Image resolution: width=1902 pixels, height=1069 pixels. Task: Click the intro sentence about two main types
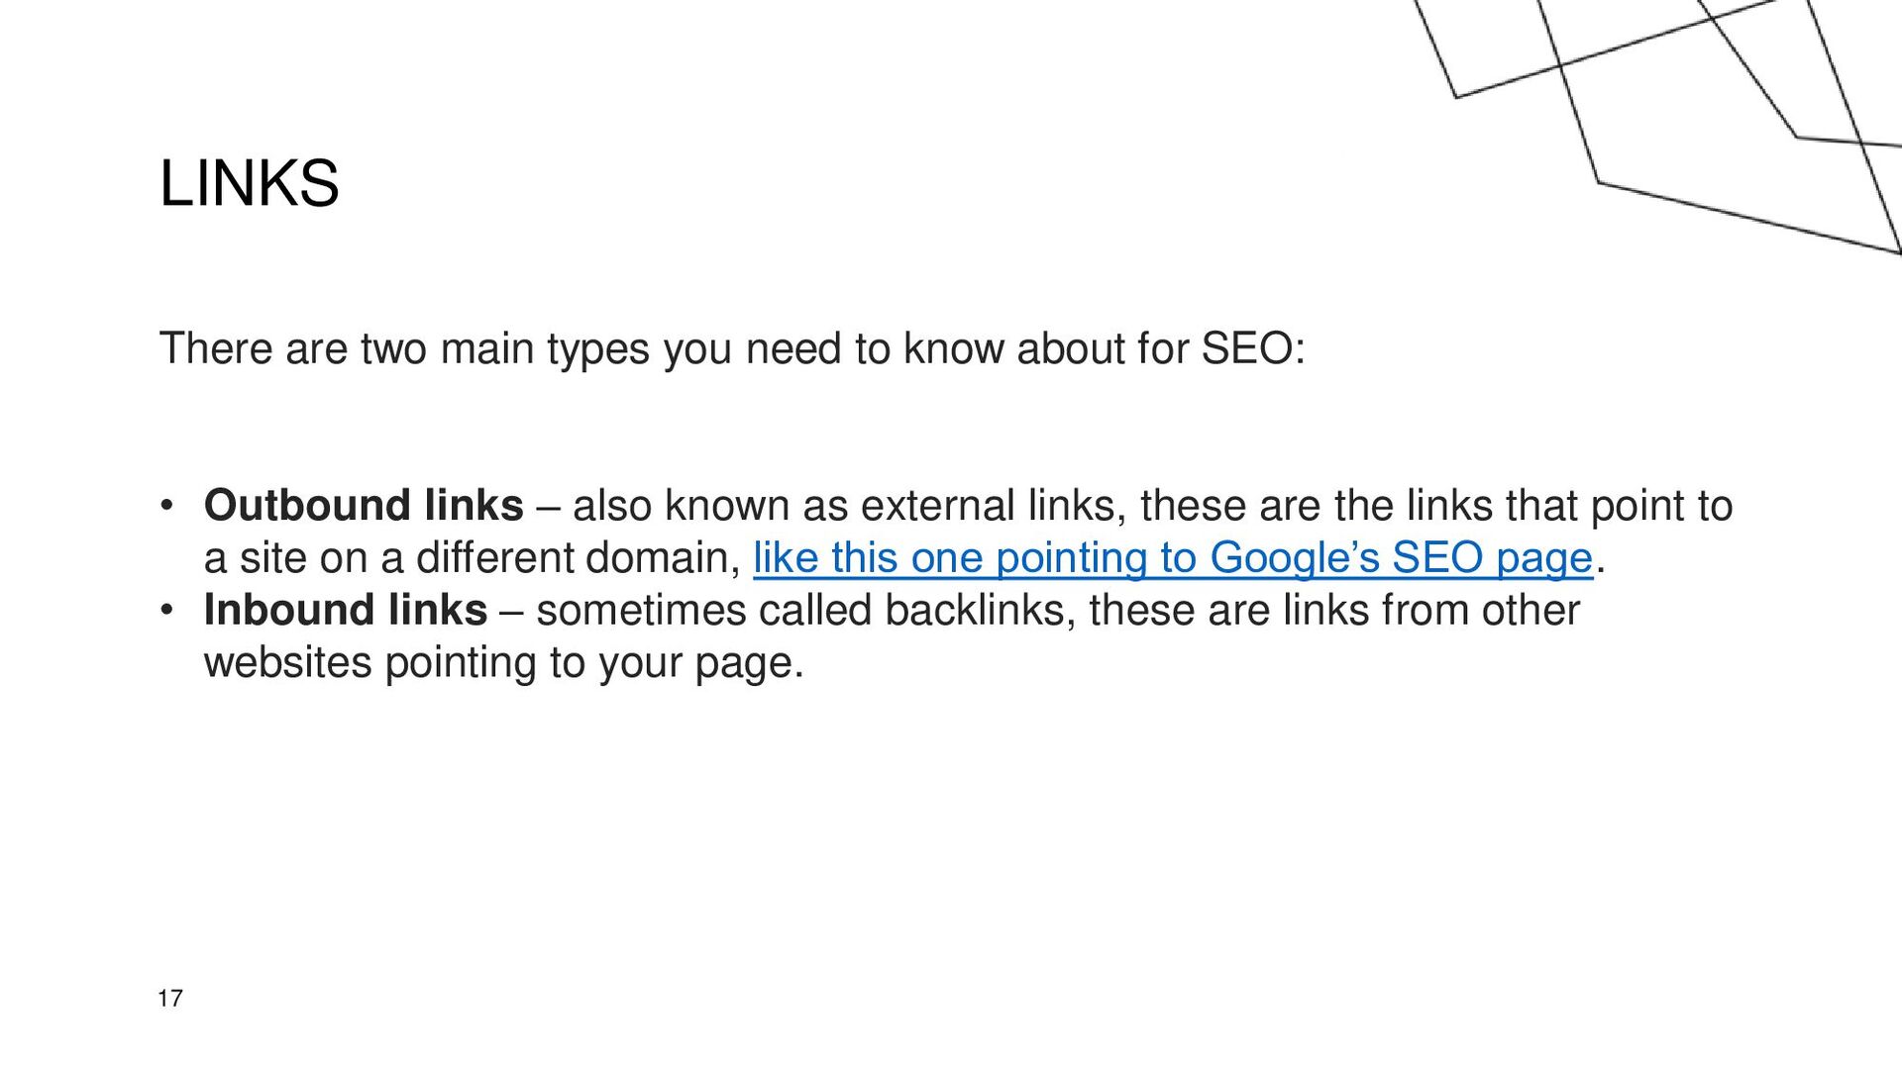pos(732,349)
